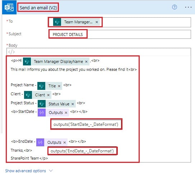Click expression icon on EndDate Outputs token

click(x=40, y=142)
